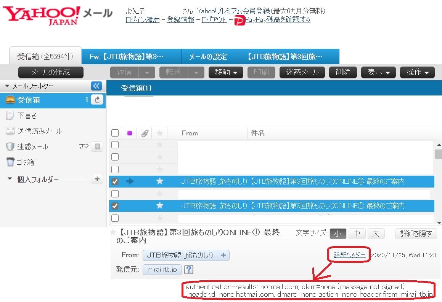Add JTB sender to contacts via plus
This screenshot has width=442, height=302.
[223, 255]
